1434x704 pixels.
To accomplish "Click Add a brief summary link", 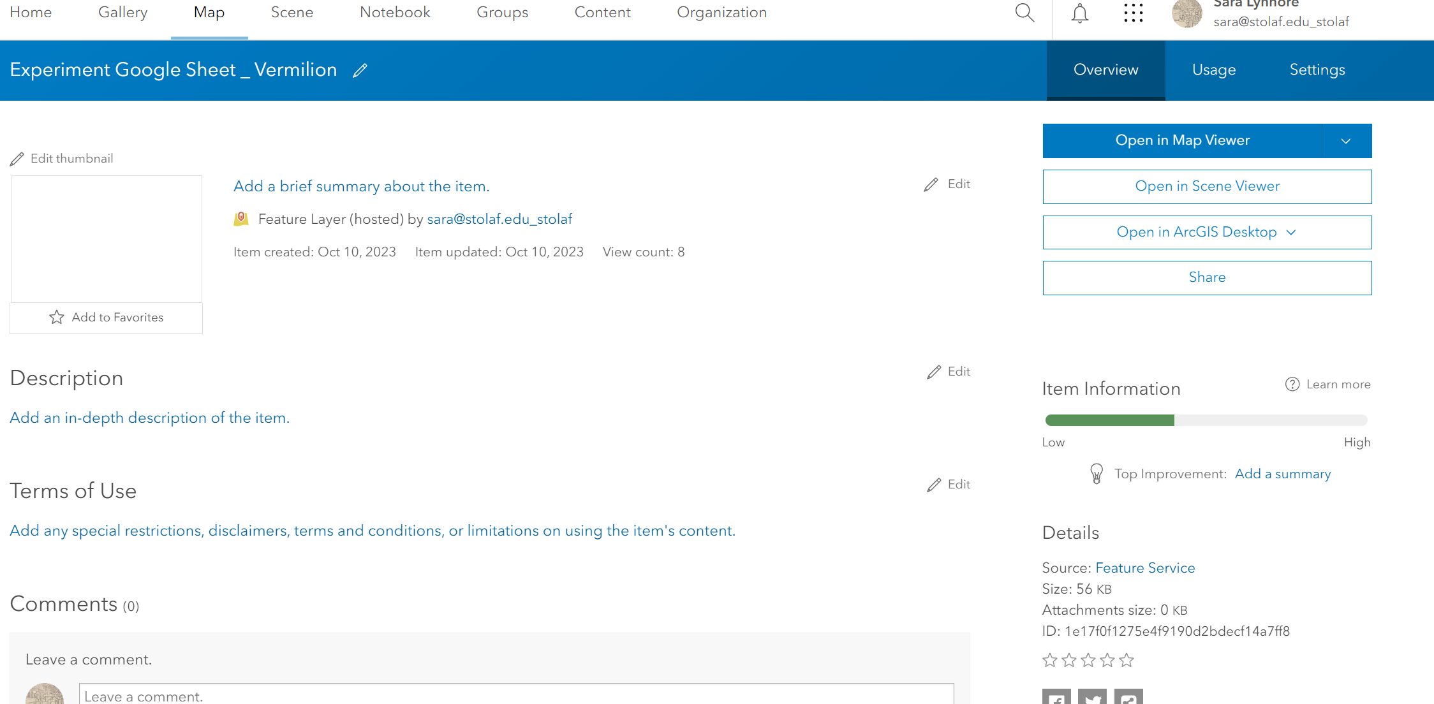I will [362, 187].
